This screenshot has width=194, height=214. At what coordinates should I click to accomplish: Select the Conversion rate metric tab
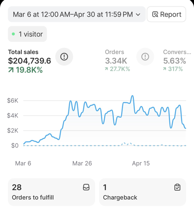point(177,60)
